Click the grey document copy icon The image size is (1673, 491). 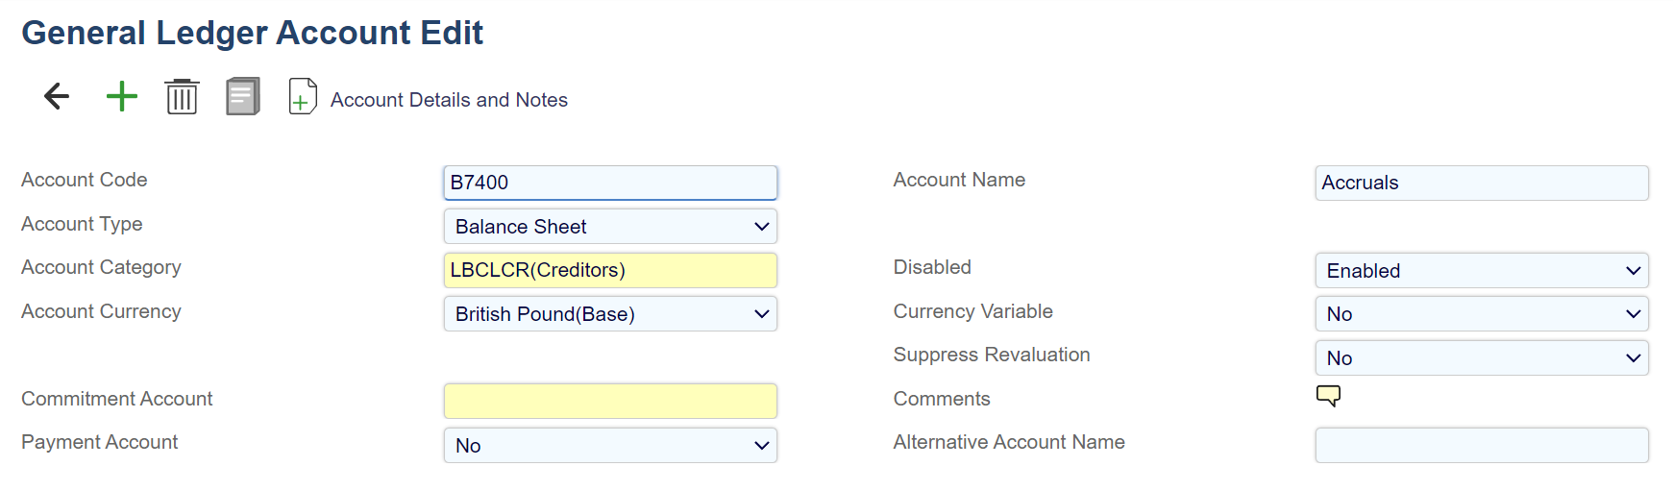click(243, 97)
